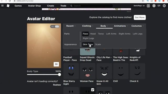Select the Blue Starry Sight face
Image resolution: width=168 pixels, height=94 pixels.
(71, 71)
